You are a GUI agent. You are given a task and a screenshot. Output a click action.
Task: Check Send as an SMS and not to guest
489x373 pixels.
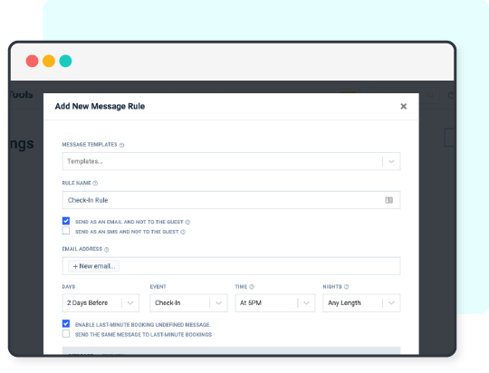click(66, 231)
